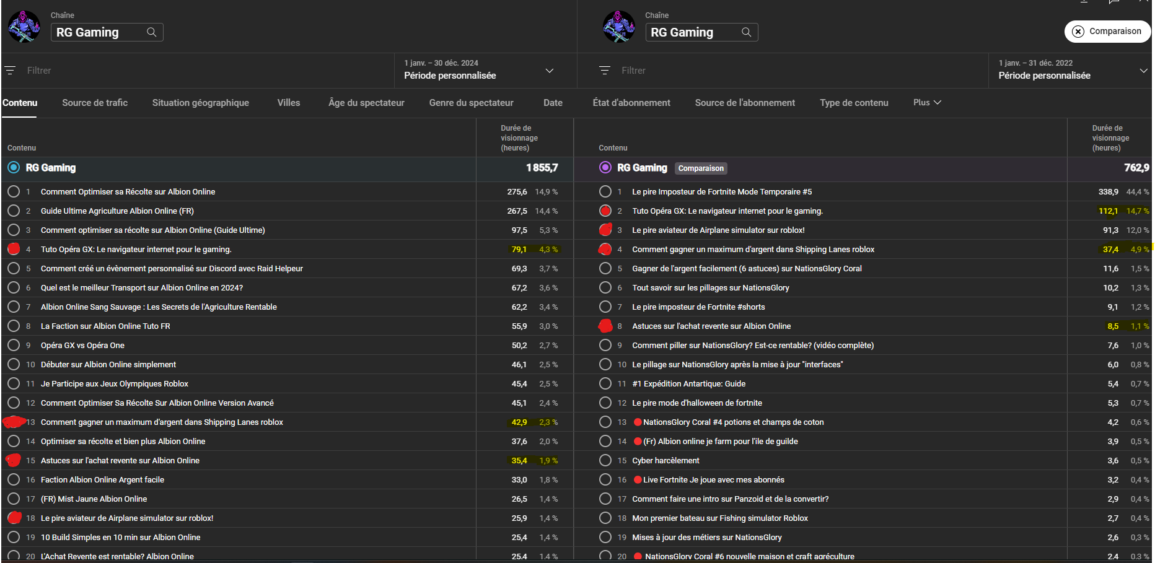Toggle circle for Comment Optimiser sa Récolte row 1
Viewport: 1155px width, 563px height.
(14, 192)
